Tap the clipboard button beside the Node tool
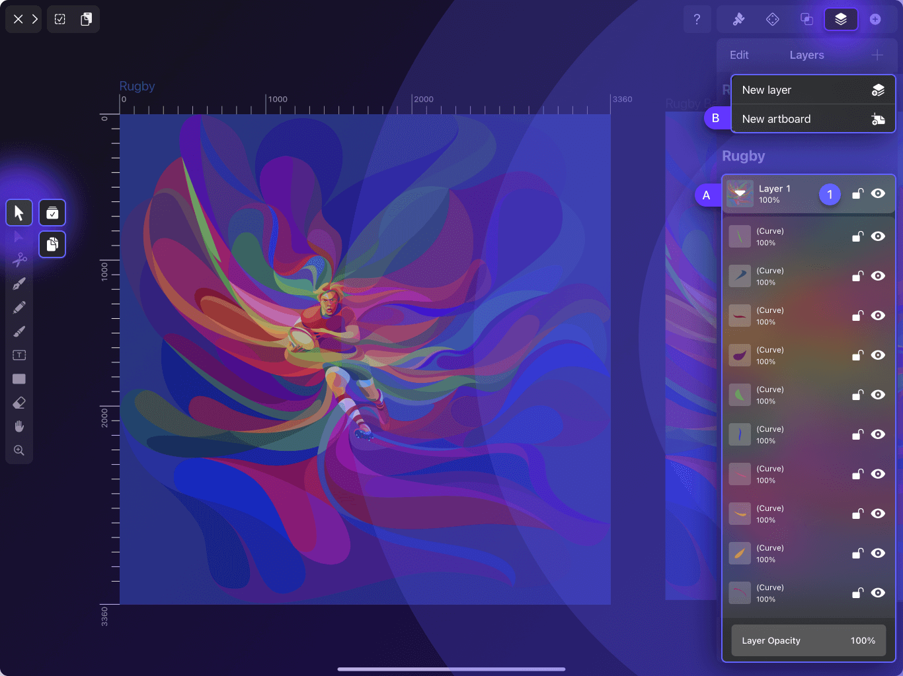This screenshot has height=676, width=903. [52, 244]
